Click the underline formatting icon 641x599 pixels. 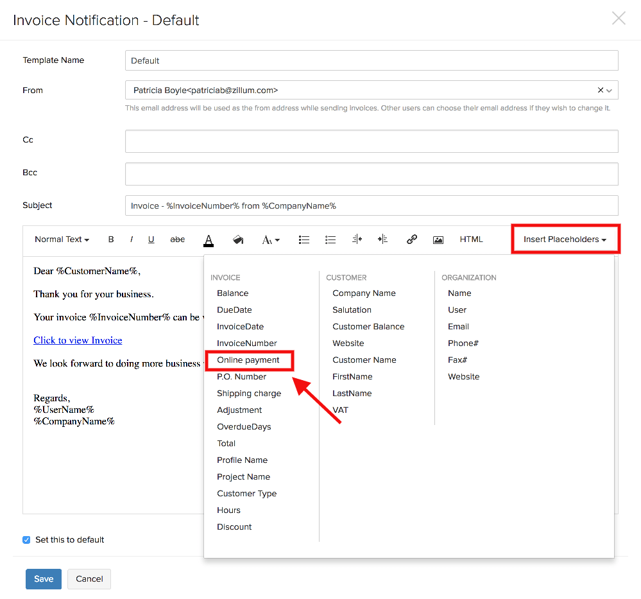point(151,239)
